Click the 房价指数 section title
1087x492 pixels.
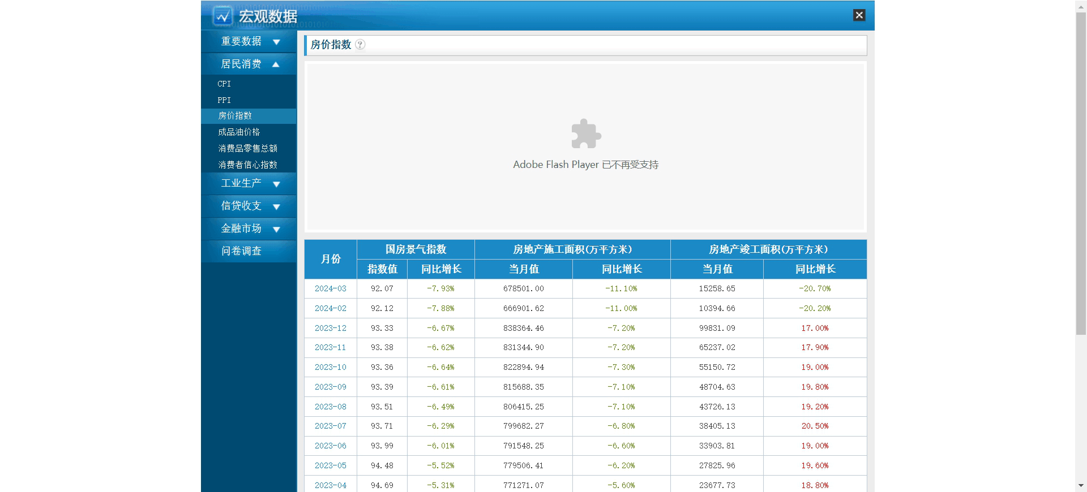coord(331,45)
